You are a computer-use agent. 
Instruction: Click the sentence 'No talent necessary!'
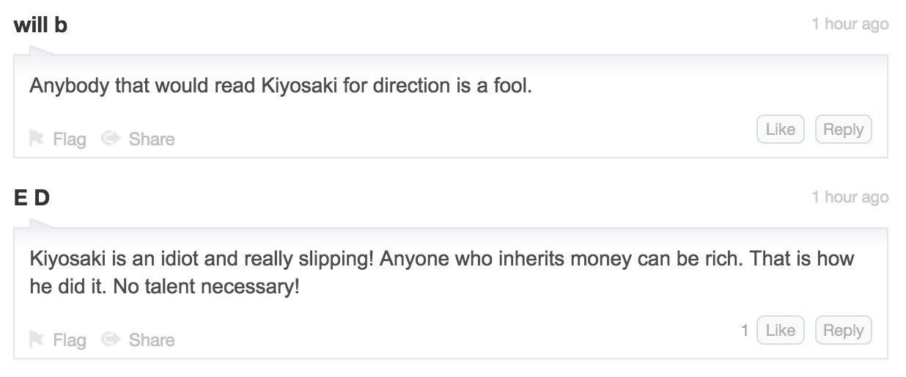[x=207, y=286]
